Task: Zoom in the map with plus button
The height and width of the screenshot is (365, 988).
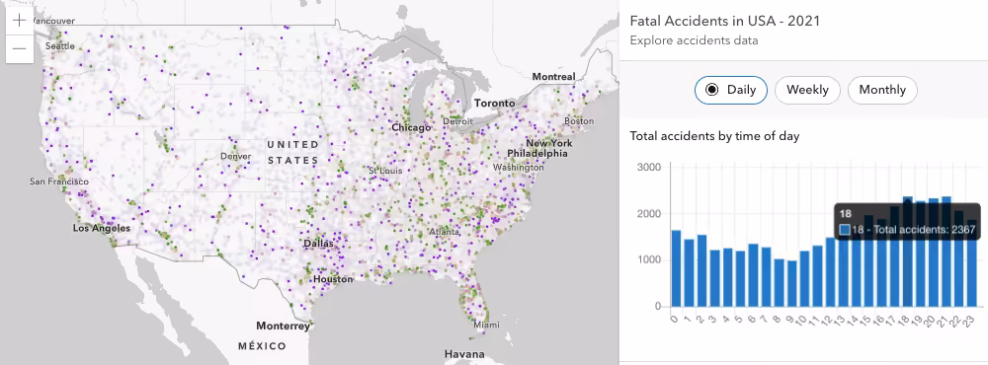Action: coord(19,20)
